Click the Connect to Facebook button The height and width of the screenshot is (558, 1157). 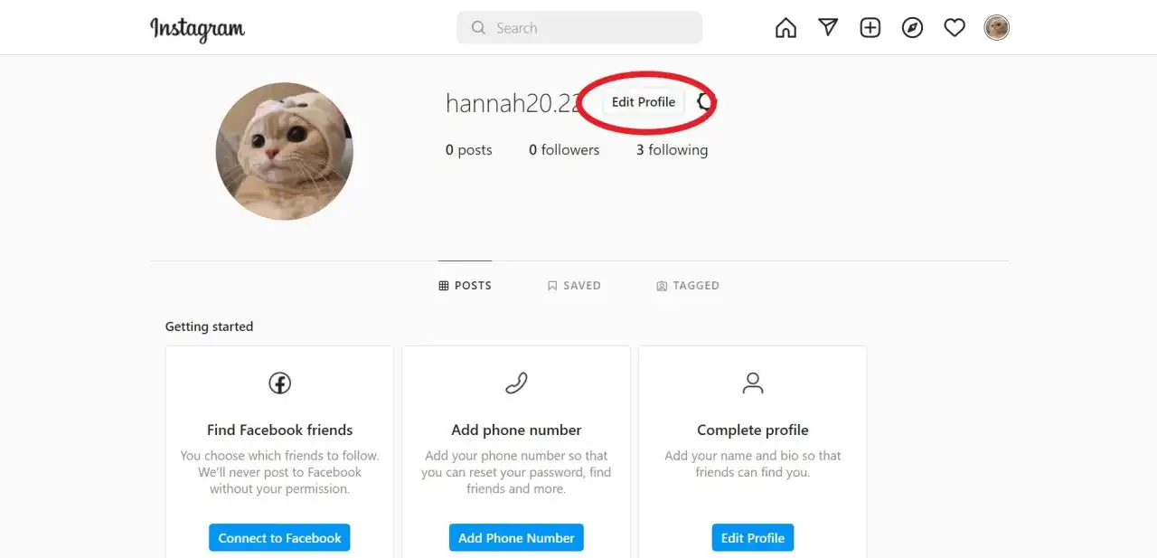279,538
